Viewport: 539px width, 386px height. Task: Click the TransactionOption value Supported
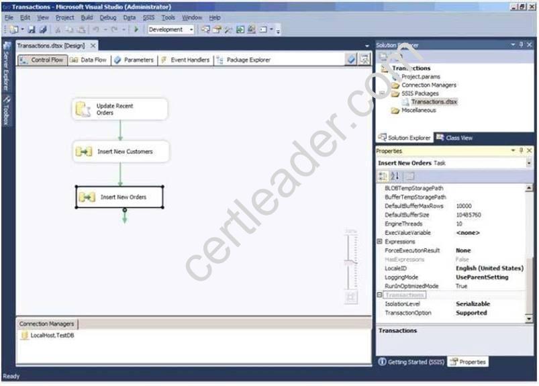(471, 313)
